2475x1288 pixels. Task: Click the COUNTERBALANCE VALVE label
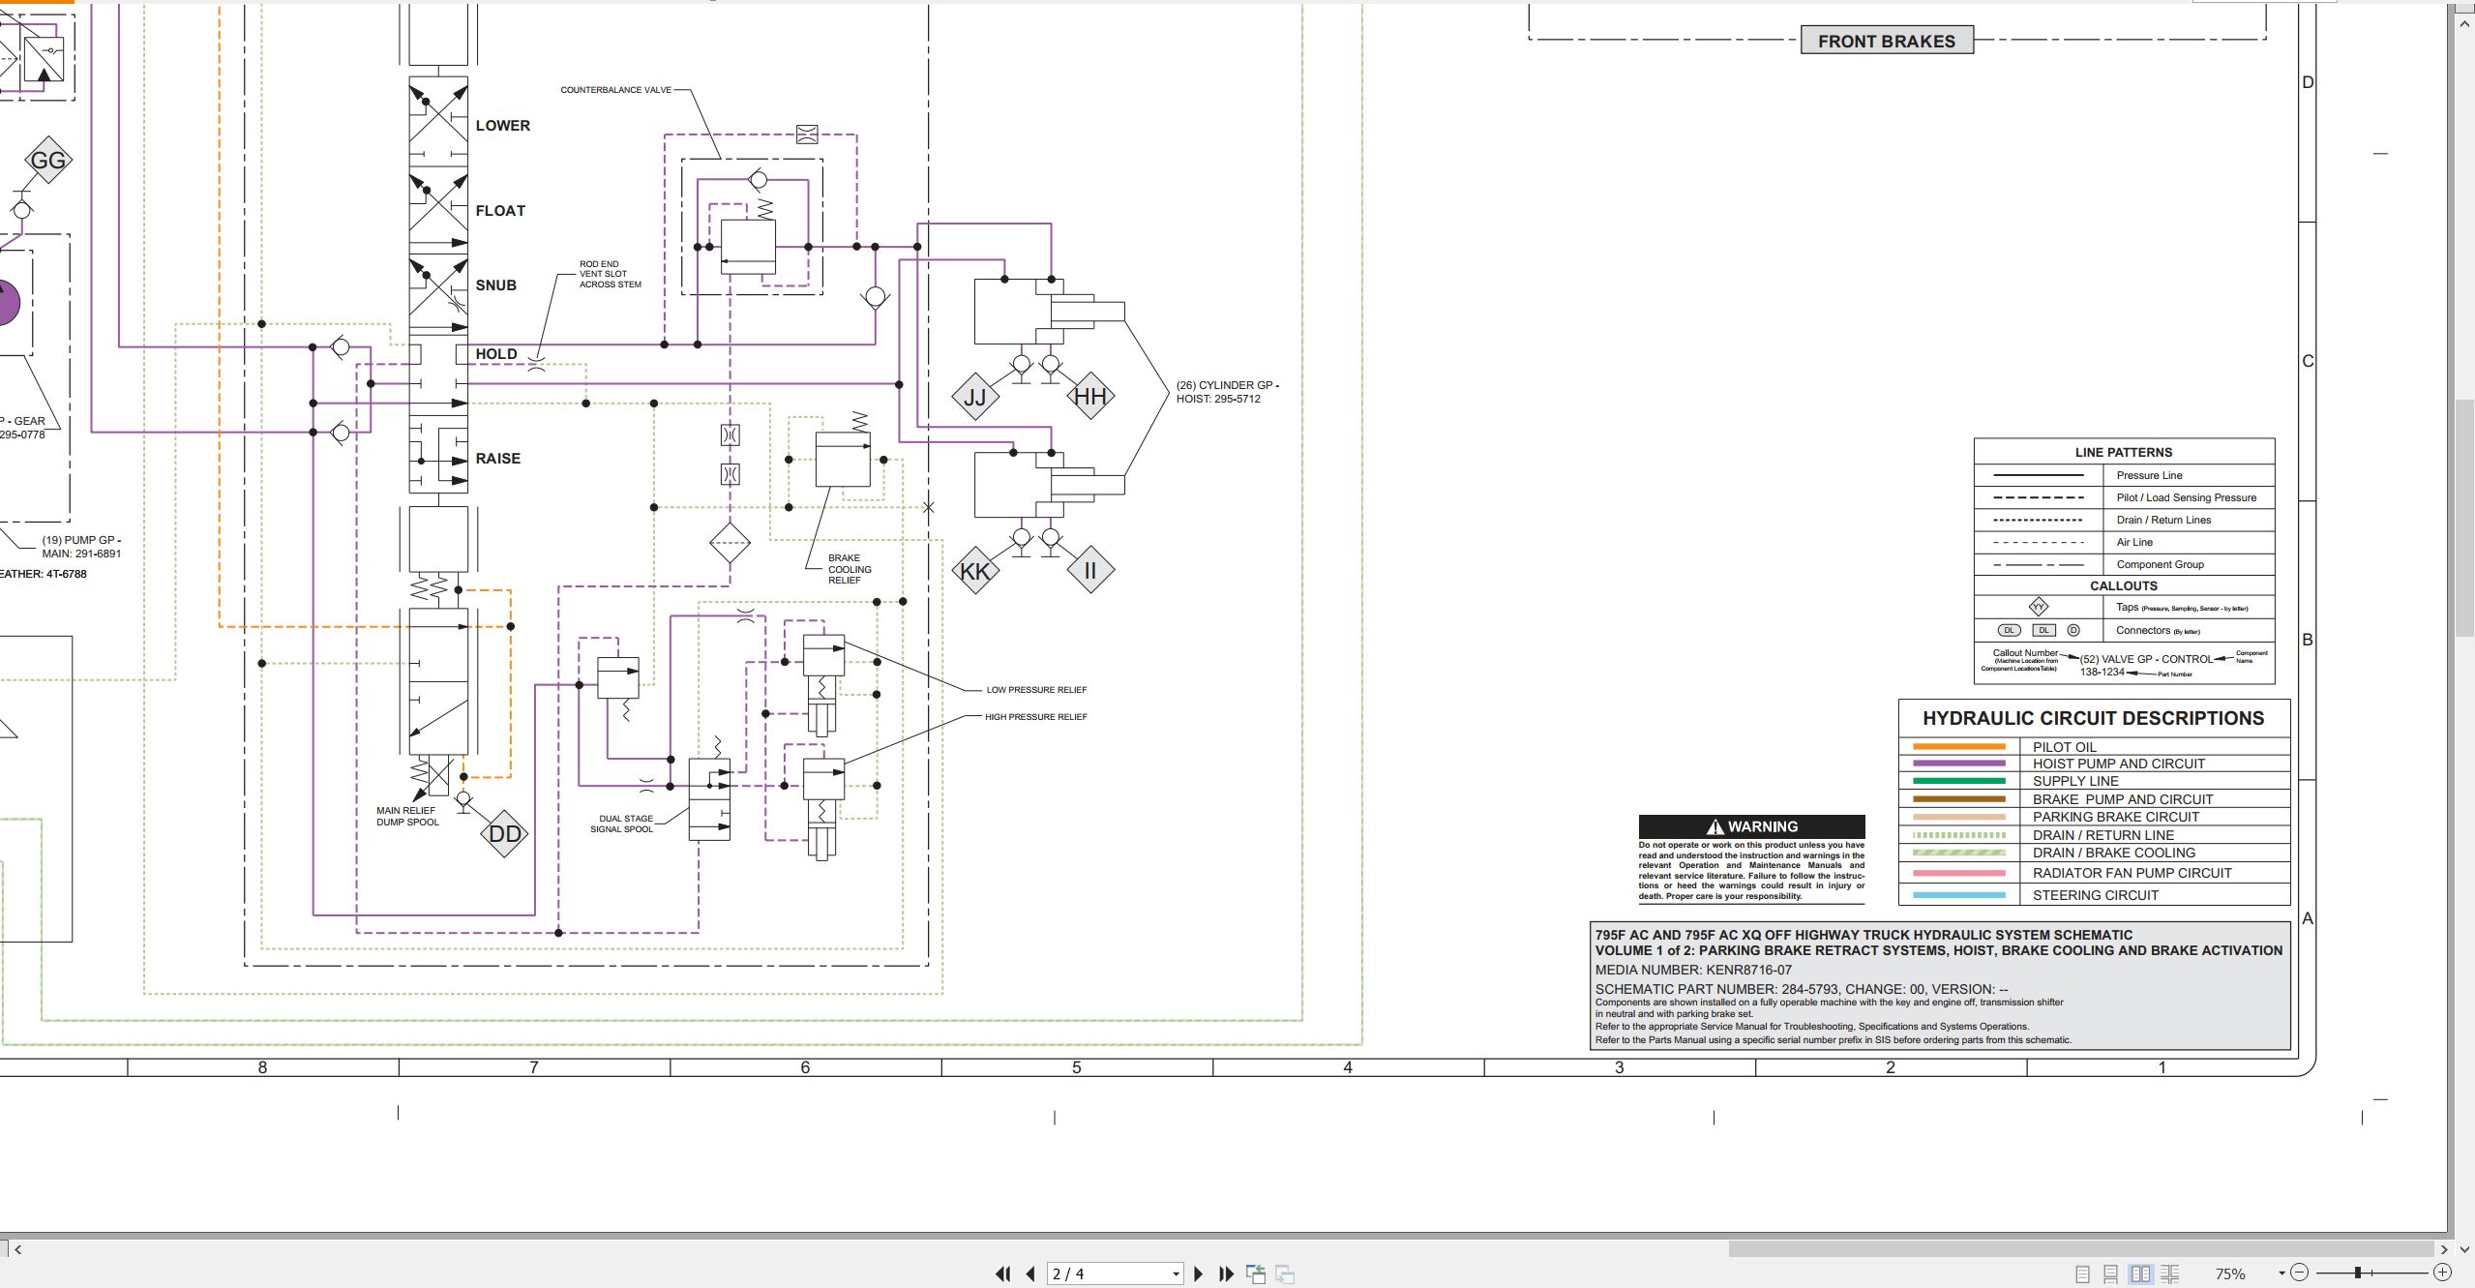[x=615, y=90]
